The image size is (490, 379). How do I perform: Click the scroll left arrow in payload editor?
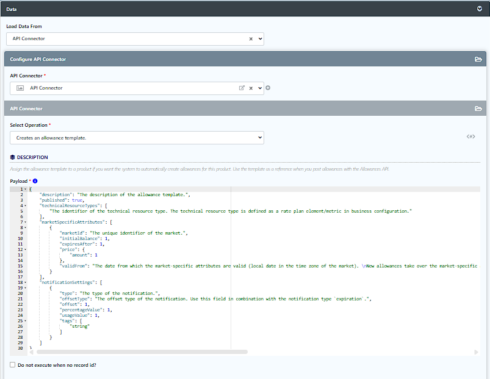coord(31,352)
